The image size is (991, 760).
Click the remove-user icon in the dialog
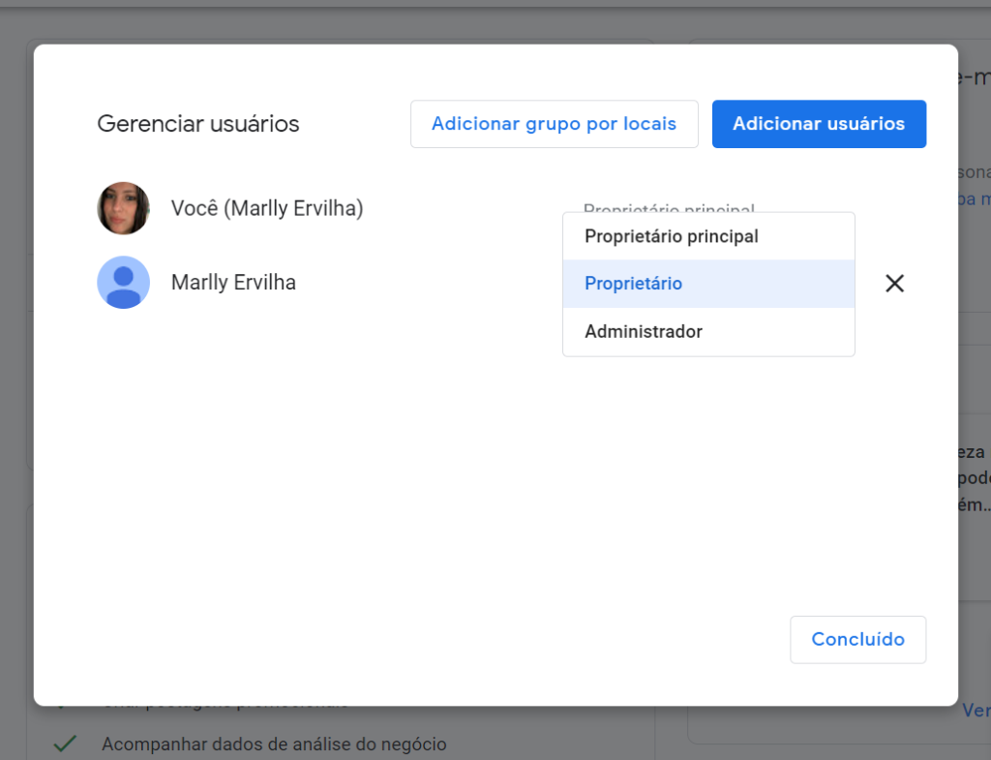click(894, 283)
